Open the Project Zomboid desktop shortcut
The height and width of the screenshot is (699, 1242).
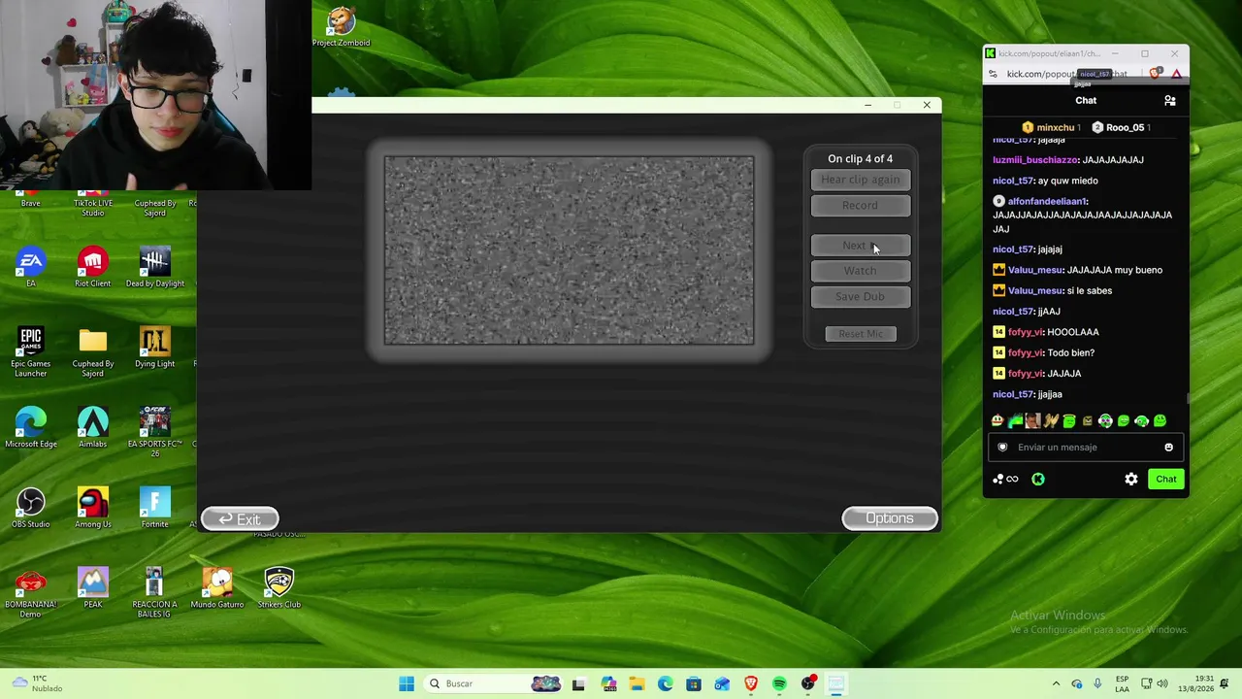click(x=341, y=27)
